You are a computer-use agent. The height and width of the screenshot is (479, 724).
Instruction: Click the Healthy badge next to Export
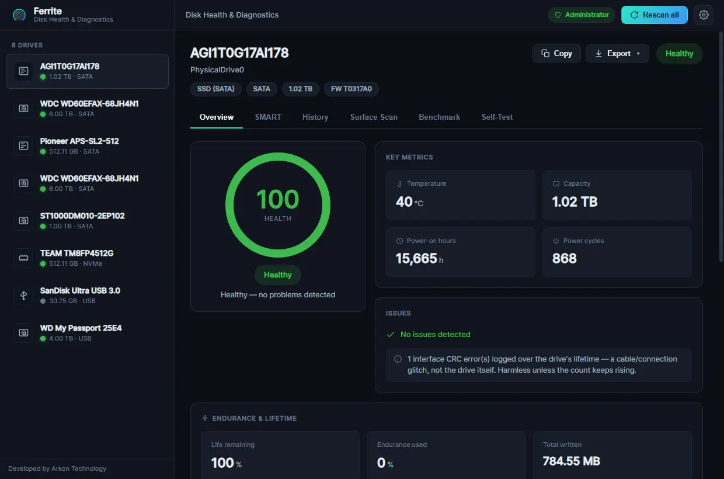(680, 54)
